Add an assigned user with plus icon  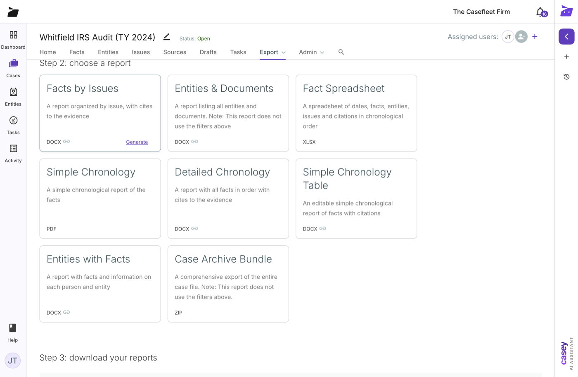535,37
